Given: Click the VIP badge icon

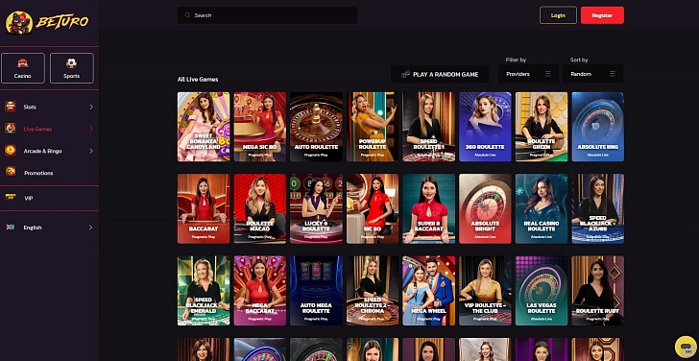Looking at the screenshot, I should coord(11,198).
